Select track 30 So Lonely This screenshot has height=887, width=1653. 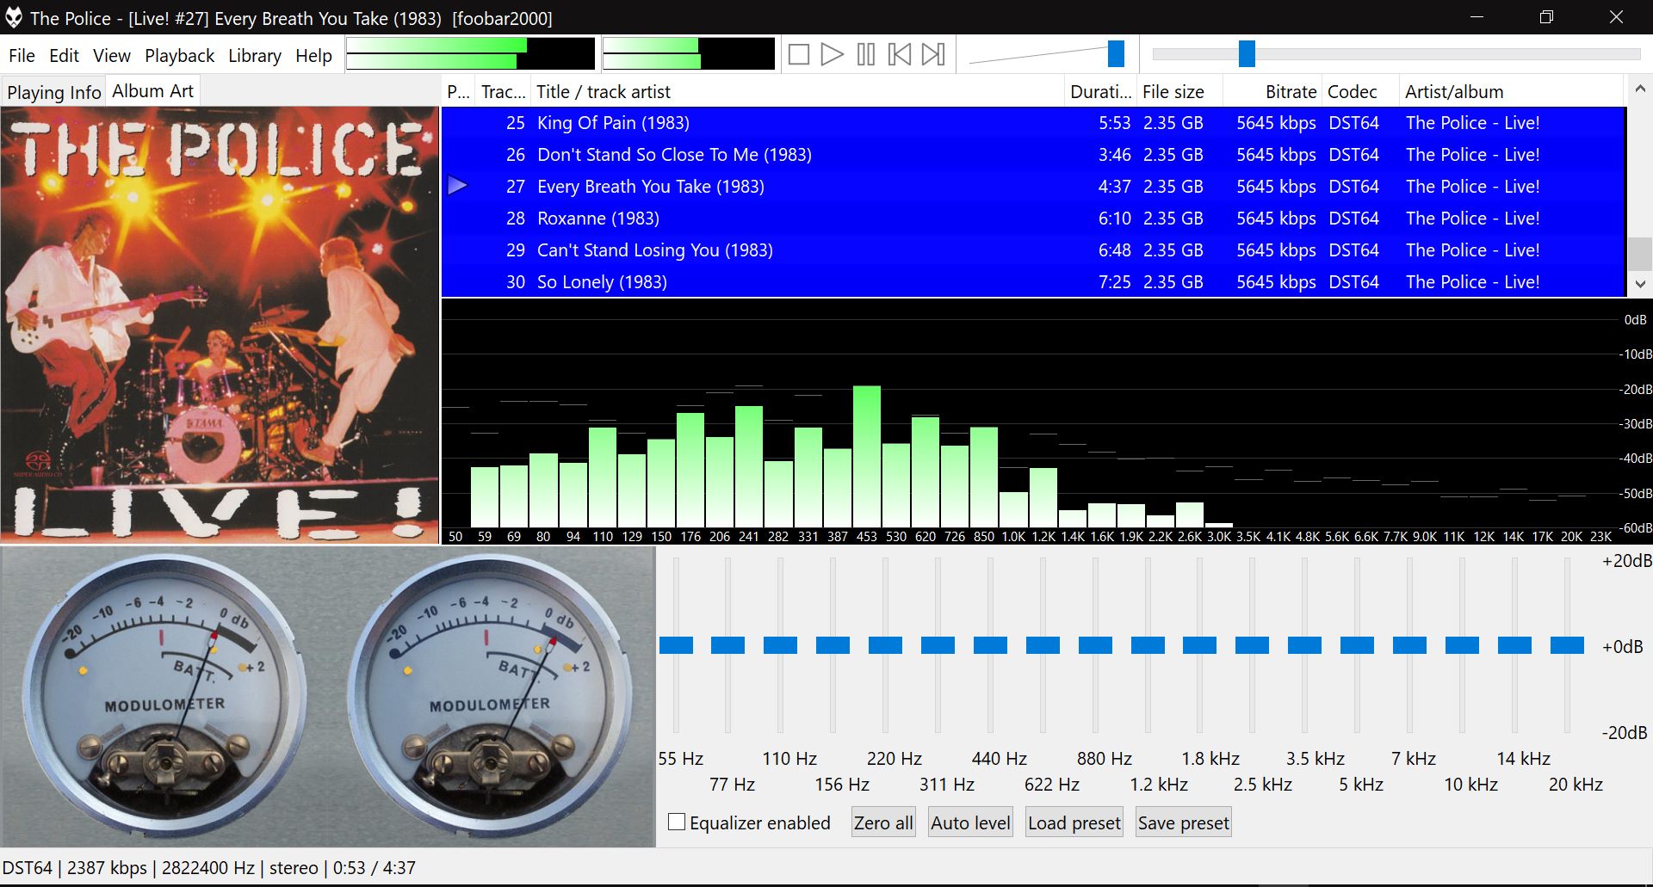coord(1033,282)
